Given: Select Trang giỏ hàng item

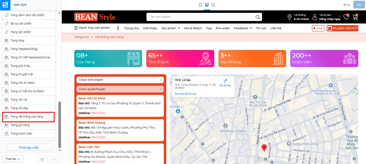Looking at the screenshot, I should 29,125.
